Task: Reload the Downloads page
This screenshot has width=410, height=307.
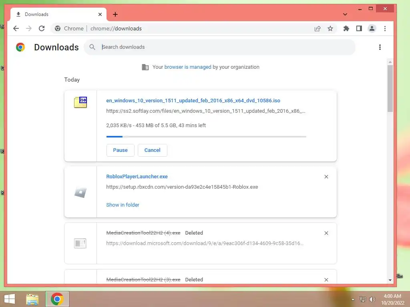Action: 42,28
